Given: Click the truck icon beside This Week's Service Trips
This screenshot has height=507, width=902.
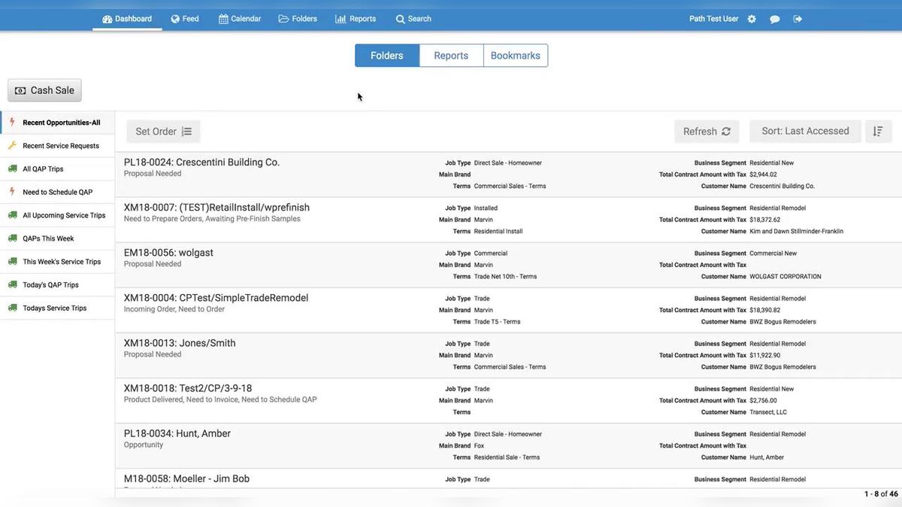Looking at the screenshot, I should point(12,262).
